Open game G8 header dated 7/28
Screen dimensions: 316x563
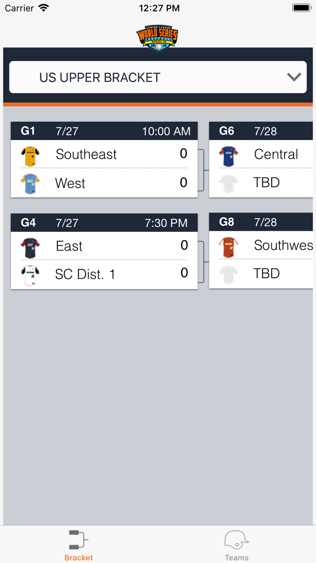point(261,222)
